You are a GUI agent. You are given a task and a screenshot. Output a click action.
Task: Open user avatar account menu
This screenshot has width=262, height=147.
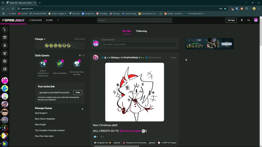point(256,20)
